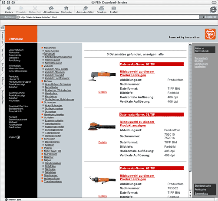The height and width of the screenshot is (201, 218).
Task: Open Bilddatenbank in left navigation
Action: coord(16,109)
